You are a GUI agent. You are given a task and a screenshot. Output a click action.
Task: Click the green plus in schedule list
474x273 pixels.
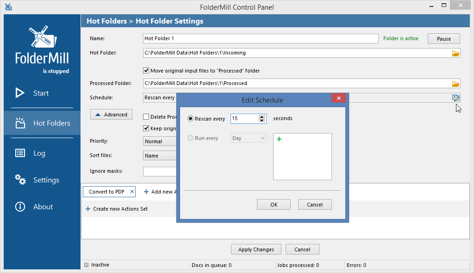pos(279,139)
